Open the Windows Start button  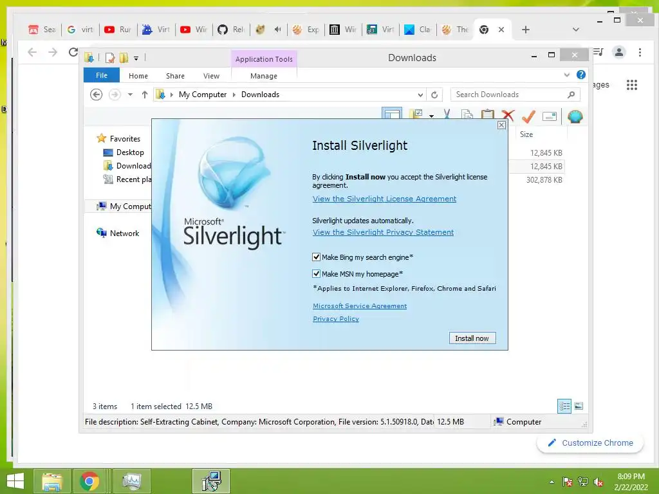[15, 481]
